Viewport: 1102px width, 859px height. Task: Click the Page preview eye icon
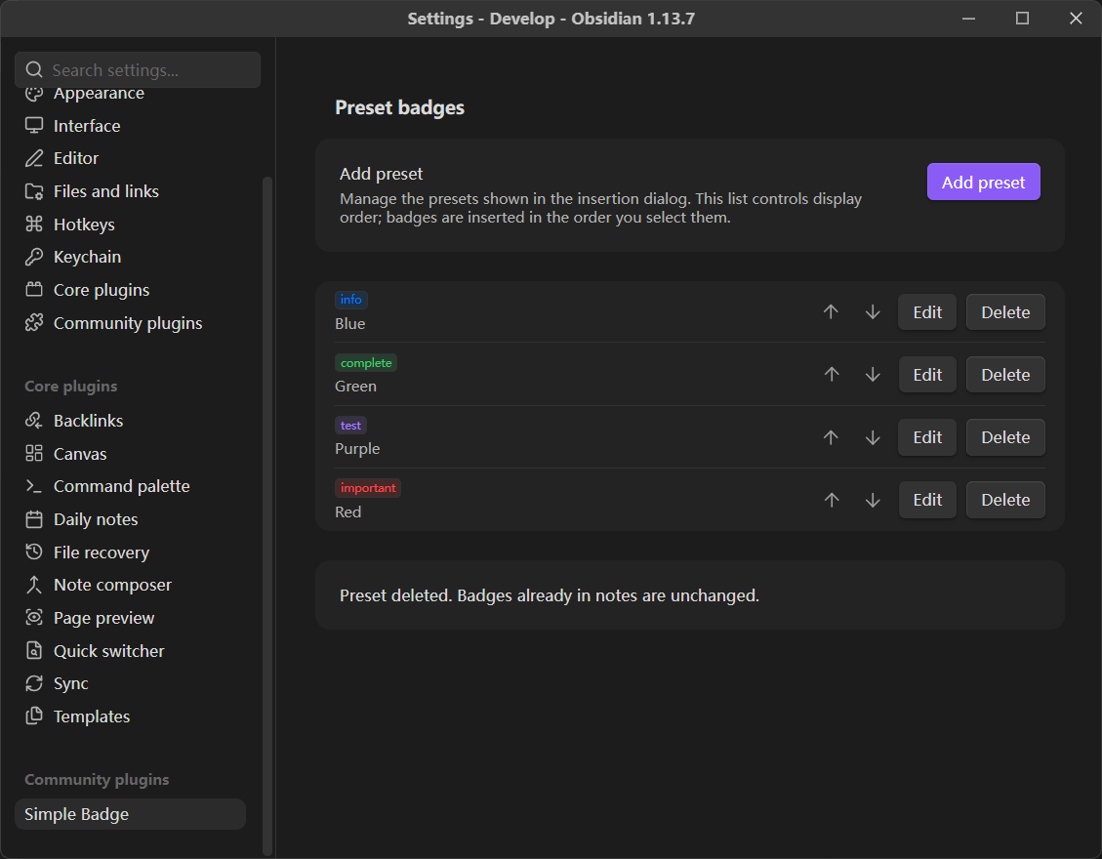click(x=34, y=617)
